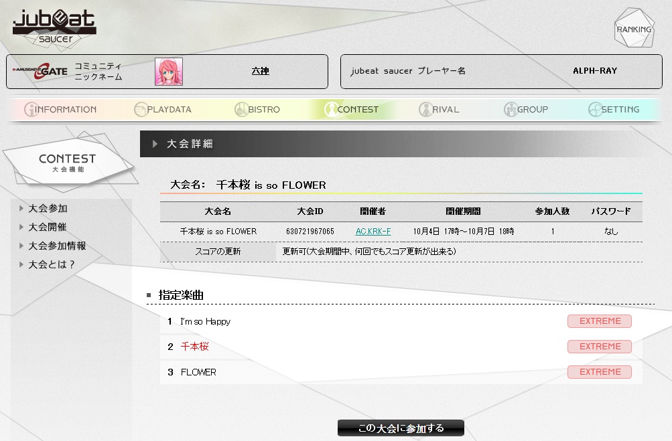
Task: Click the 千本桜 is so FLOWER table cell
Action: tap(218, 231)
